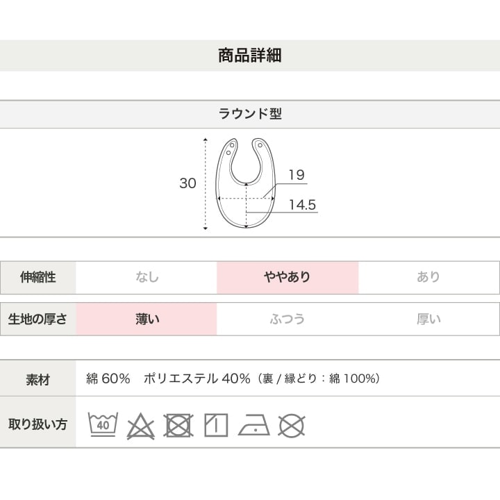Click the do-not-dry-clean circle icon
500x500 pixels.
click(292, 426)
